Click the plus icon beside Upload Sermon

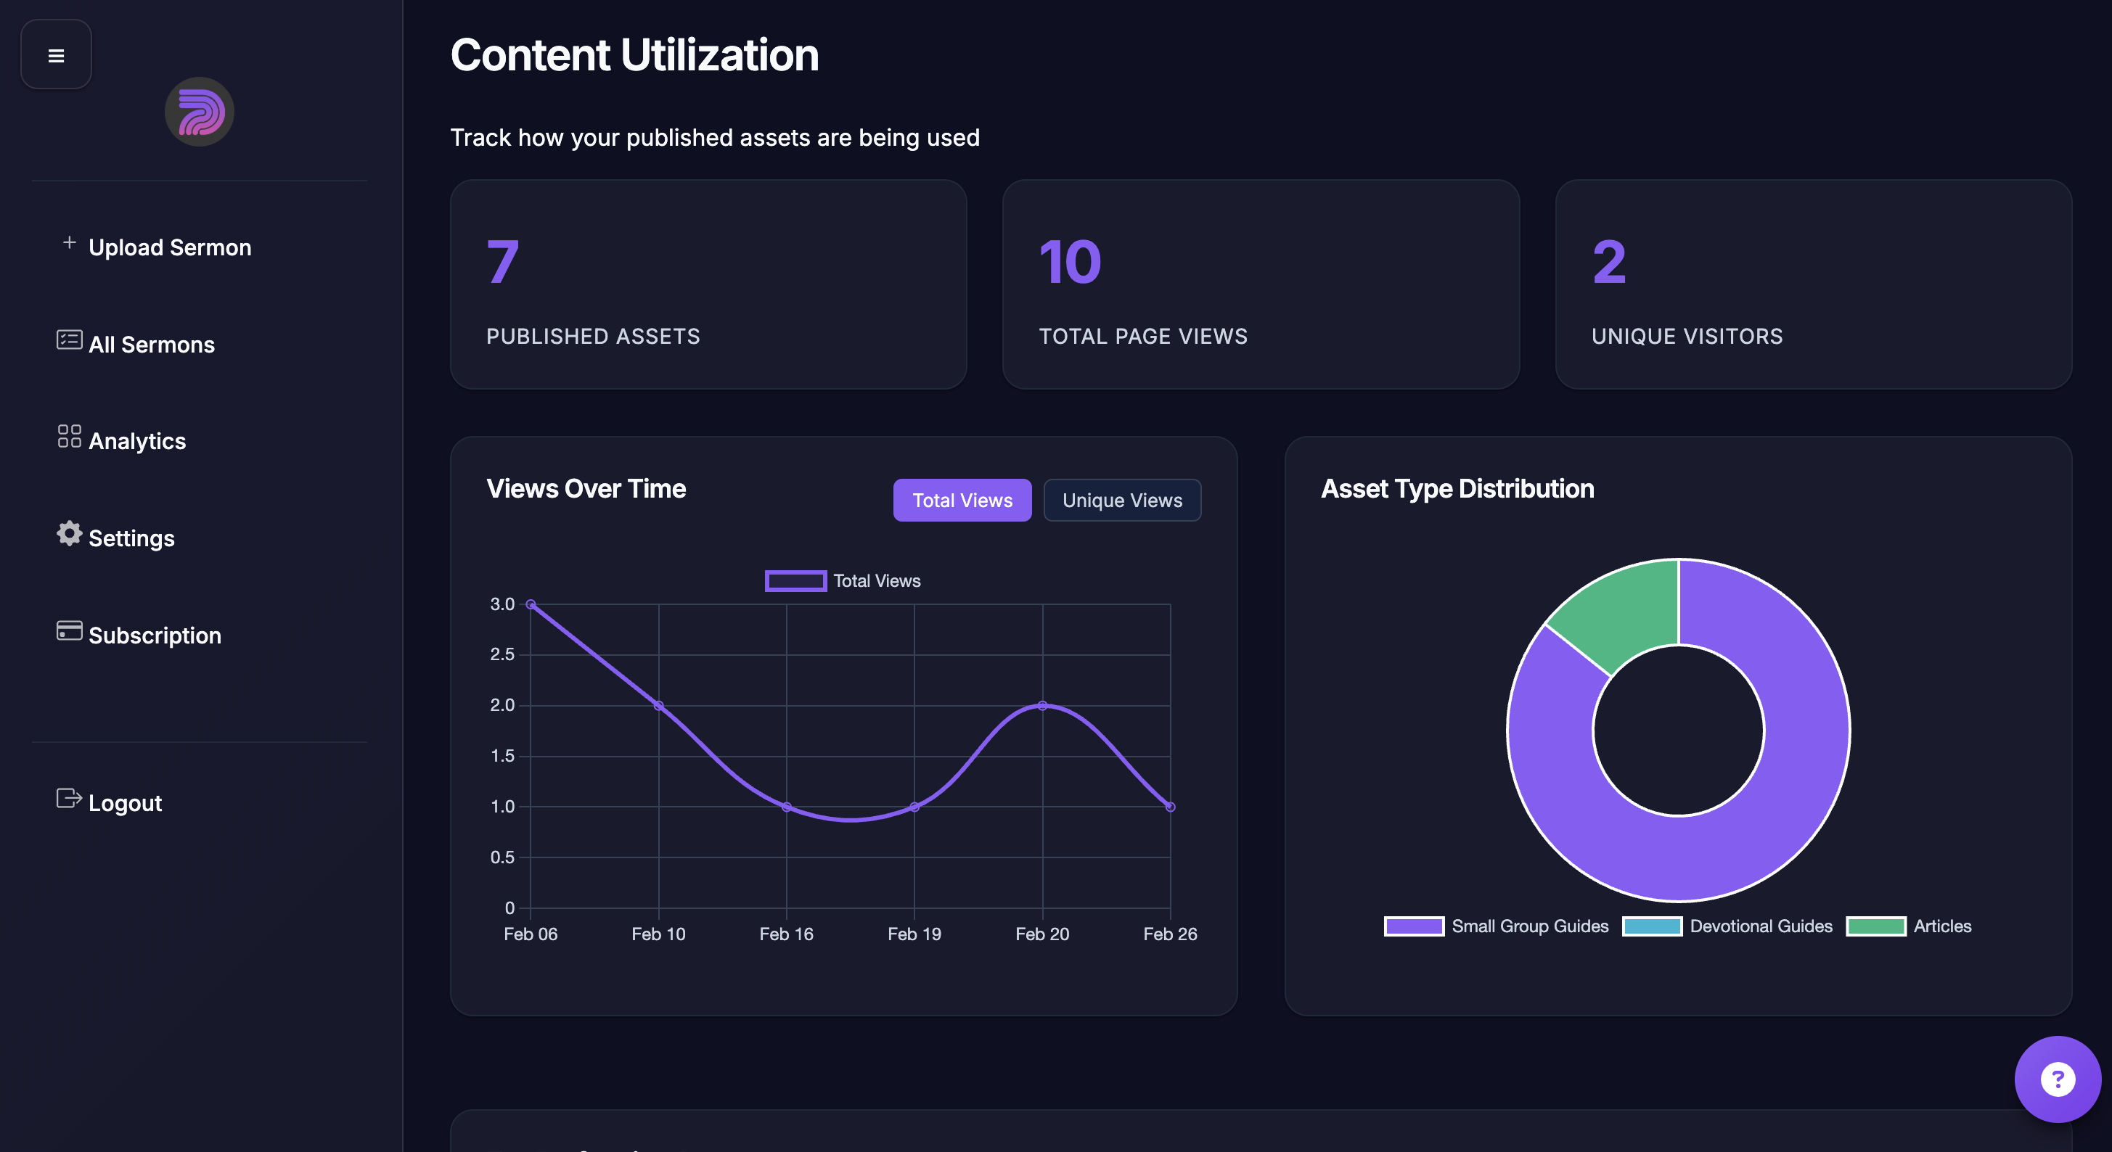[x=70, y=242]
